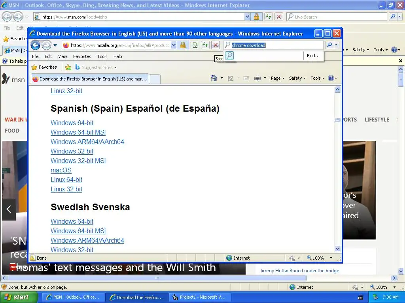Open the Favorites menu in the menu bar

click(x=82, y=56)
